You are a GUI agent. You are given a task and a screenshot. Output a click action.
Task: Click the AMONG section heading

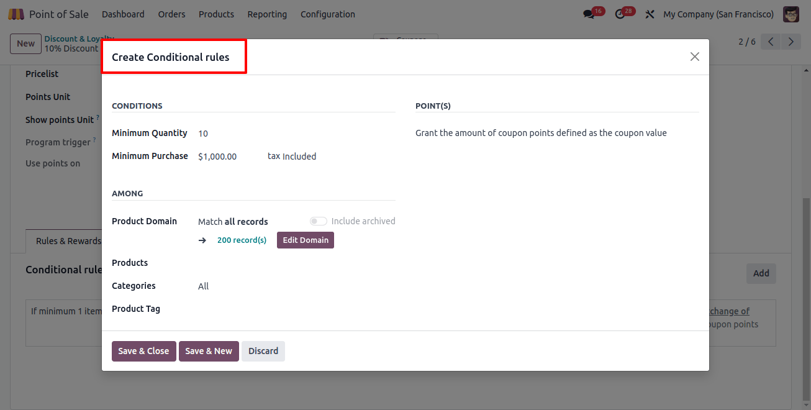pos(127,193)
